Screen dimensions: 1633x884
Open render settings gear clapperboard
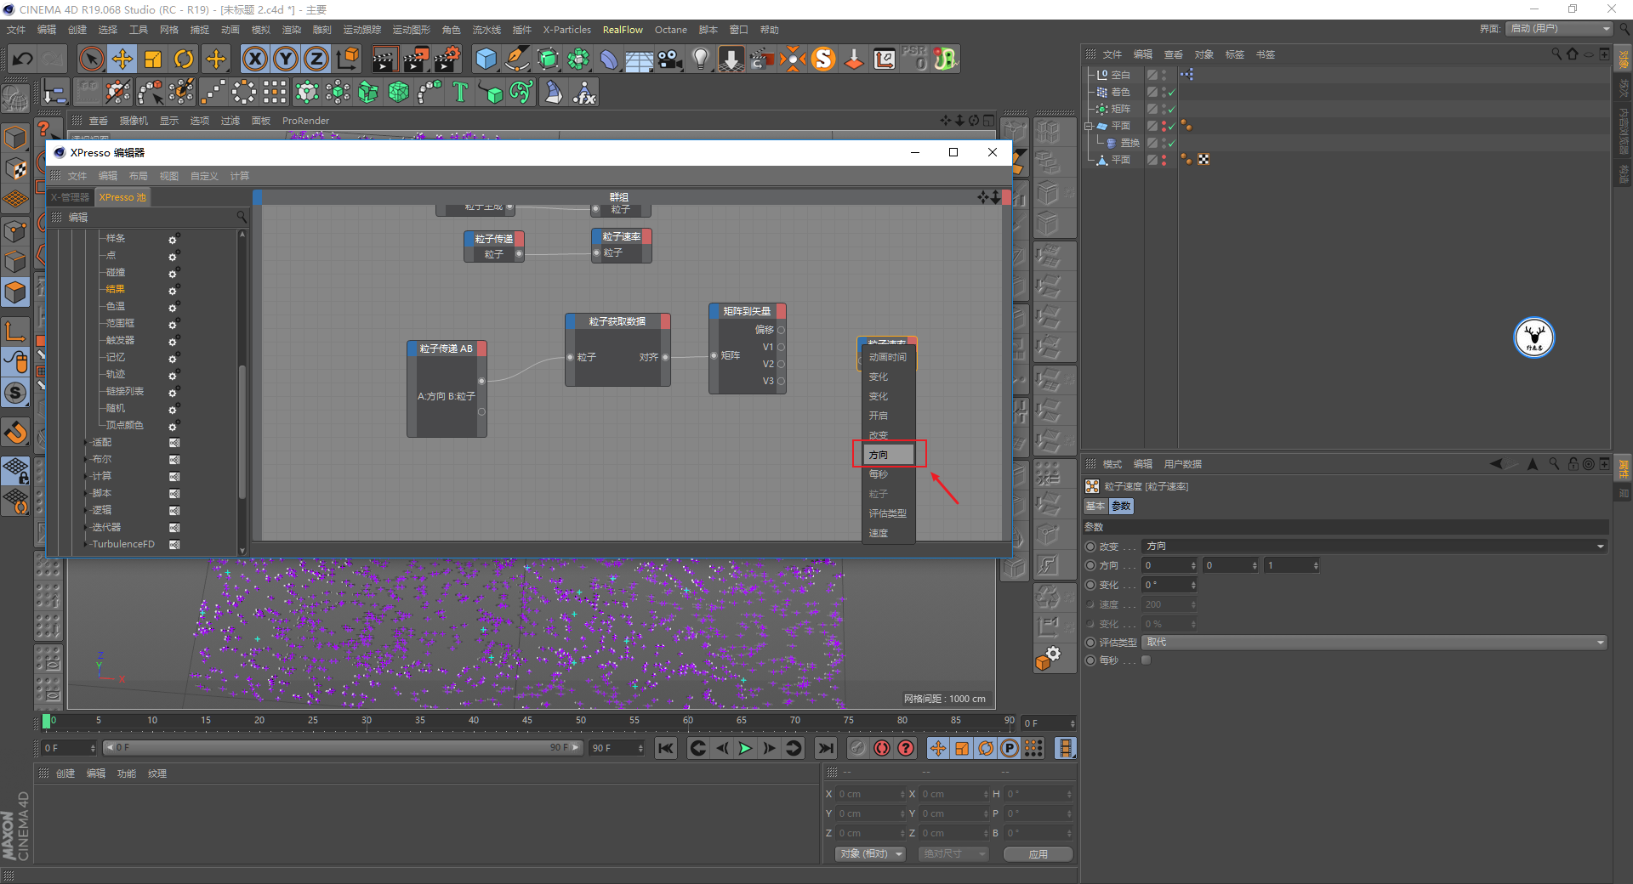[x=447, y=59]
